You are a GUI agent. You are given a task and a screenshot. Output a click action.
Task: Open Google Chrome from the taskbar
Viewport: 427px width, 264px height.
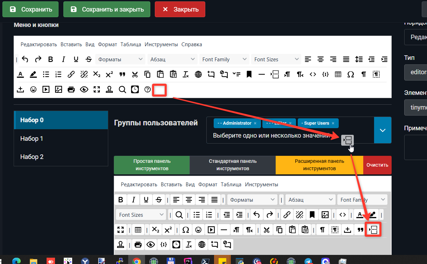[x=137, y=260]
